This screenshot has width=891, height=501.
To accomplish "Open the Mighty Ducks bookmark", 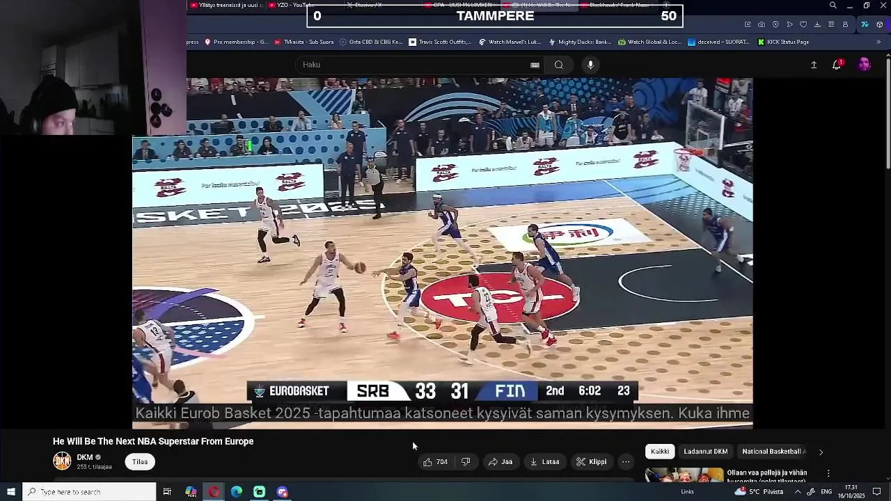I will click(x=580, y=42).
